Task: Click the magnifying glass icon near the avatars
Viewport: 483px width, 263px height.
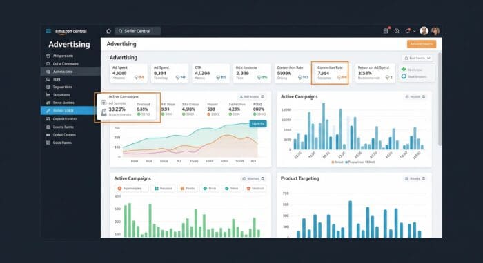Action: click(397, 31)
